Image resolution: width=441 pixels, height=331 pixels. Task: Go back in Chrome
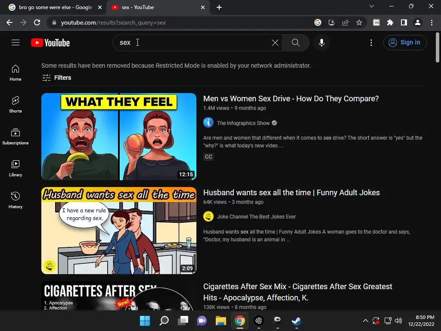click(9, 22)
